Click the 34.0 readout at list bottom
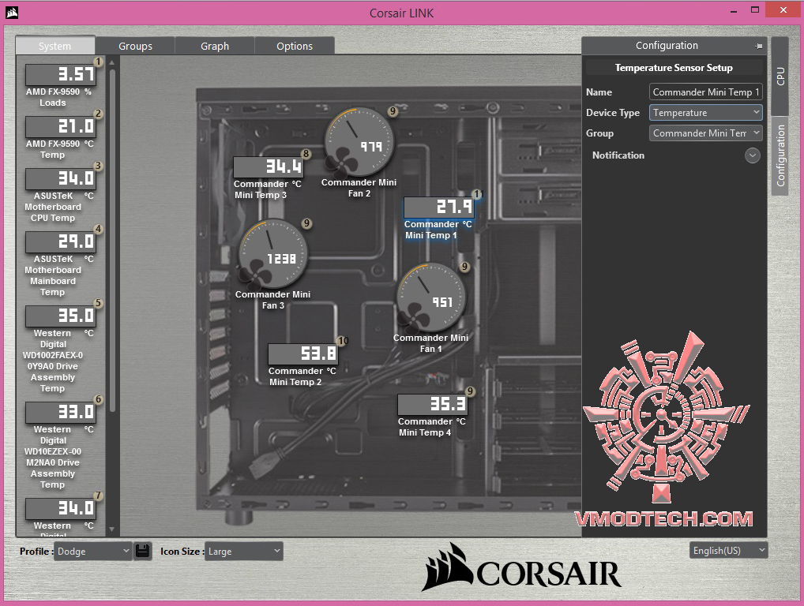Image resolution: width=804 pixels, height=606 pixels. click(61, 508)
